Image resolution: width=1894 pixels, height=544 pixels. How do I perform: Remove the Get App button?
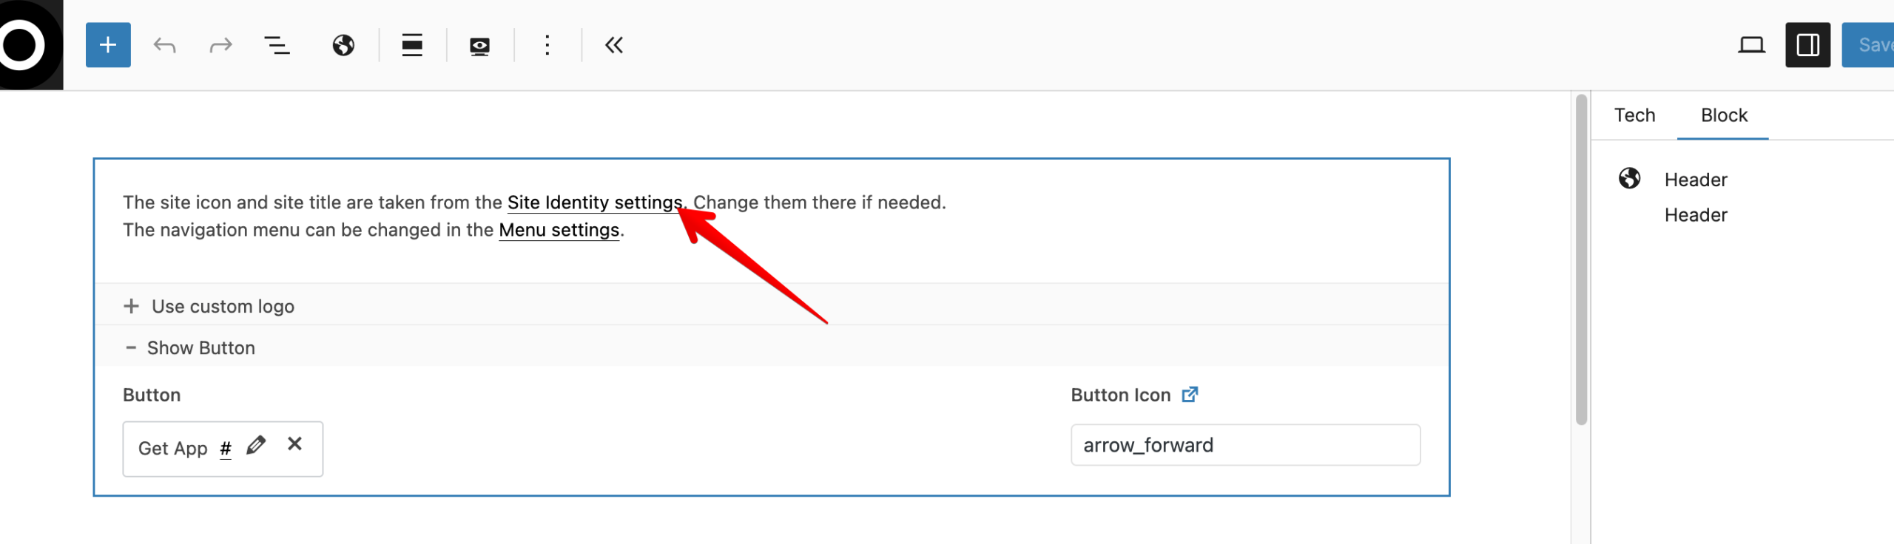click(x=294, y=444)
